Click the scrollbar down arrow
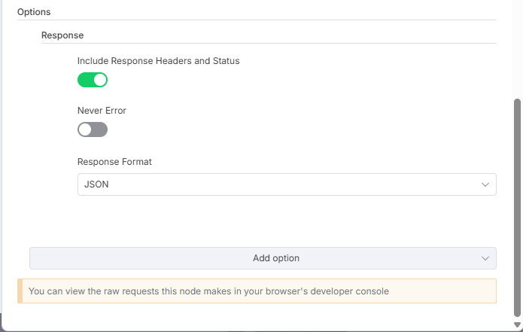 click(517, 324)
